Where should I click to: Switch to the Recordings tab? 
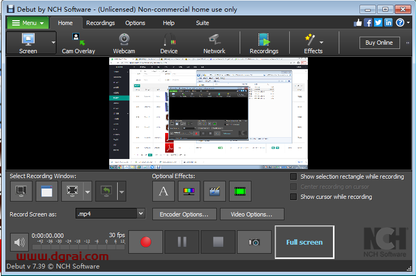(x=101, y=23)
